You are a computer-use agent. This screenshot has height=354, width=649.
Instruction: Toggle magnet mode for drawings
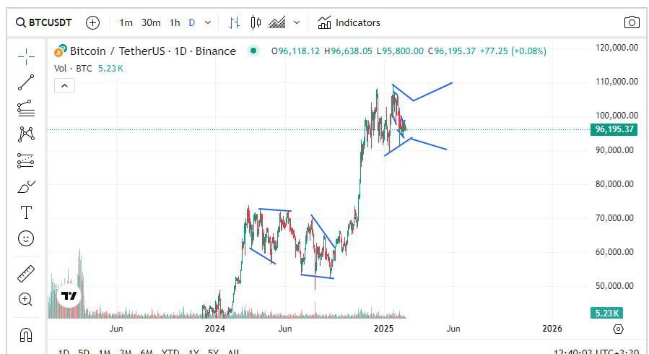tap(26, 334)
